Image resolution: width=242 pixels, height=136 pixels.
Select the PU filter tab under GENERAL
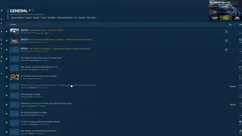coord(75,18)
